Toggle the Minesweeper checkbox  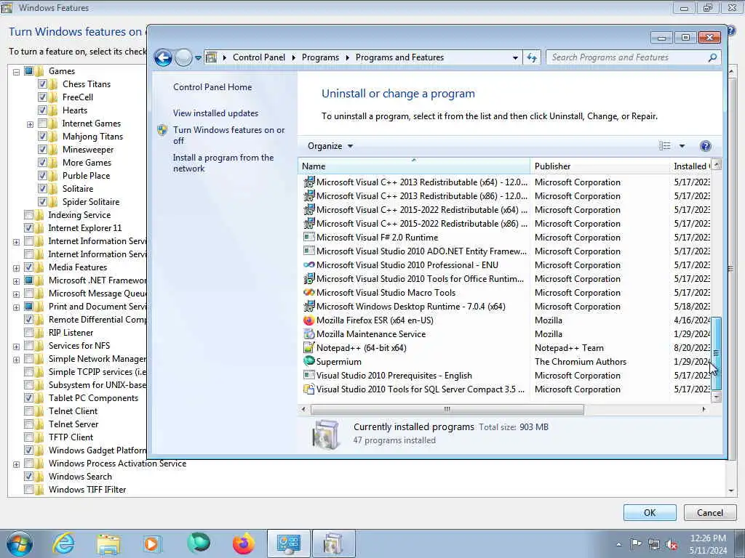(42, 150)
